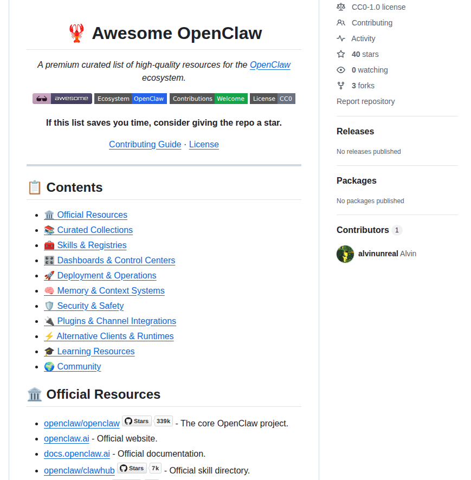
Task: Click the awesome sunglasses badge
Action: coord(62,99)
